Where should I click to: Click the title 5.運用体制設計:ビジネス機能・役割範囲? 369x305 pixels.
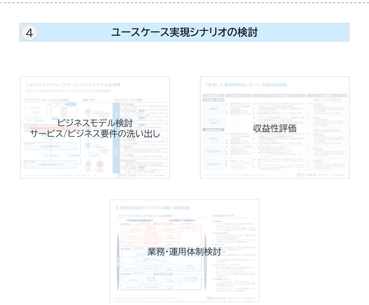click(x=153, y=208)
